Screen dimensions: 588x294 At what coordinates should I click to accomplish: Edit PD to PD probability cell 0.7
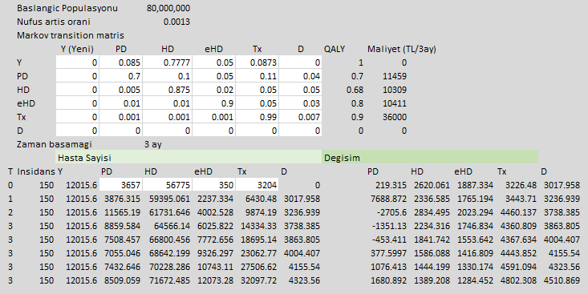point(121,76)
